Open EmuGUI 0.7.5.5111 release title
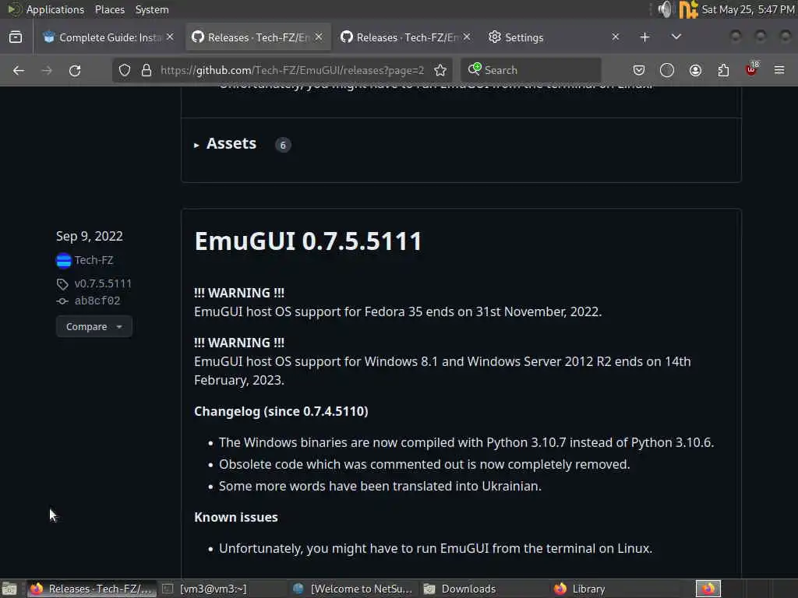798x598 pixels. tap(308, 241)
